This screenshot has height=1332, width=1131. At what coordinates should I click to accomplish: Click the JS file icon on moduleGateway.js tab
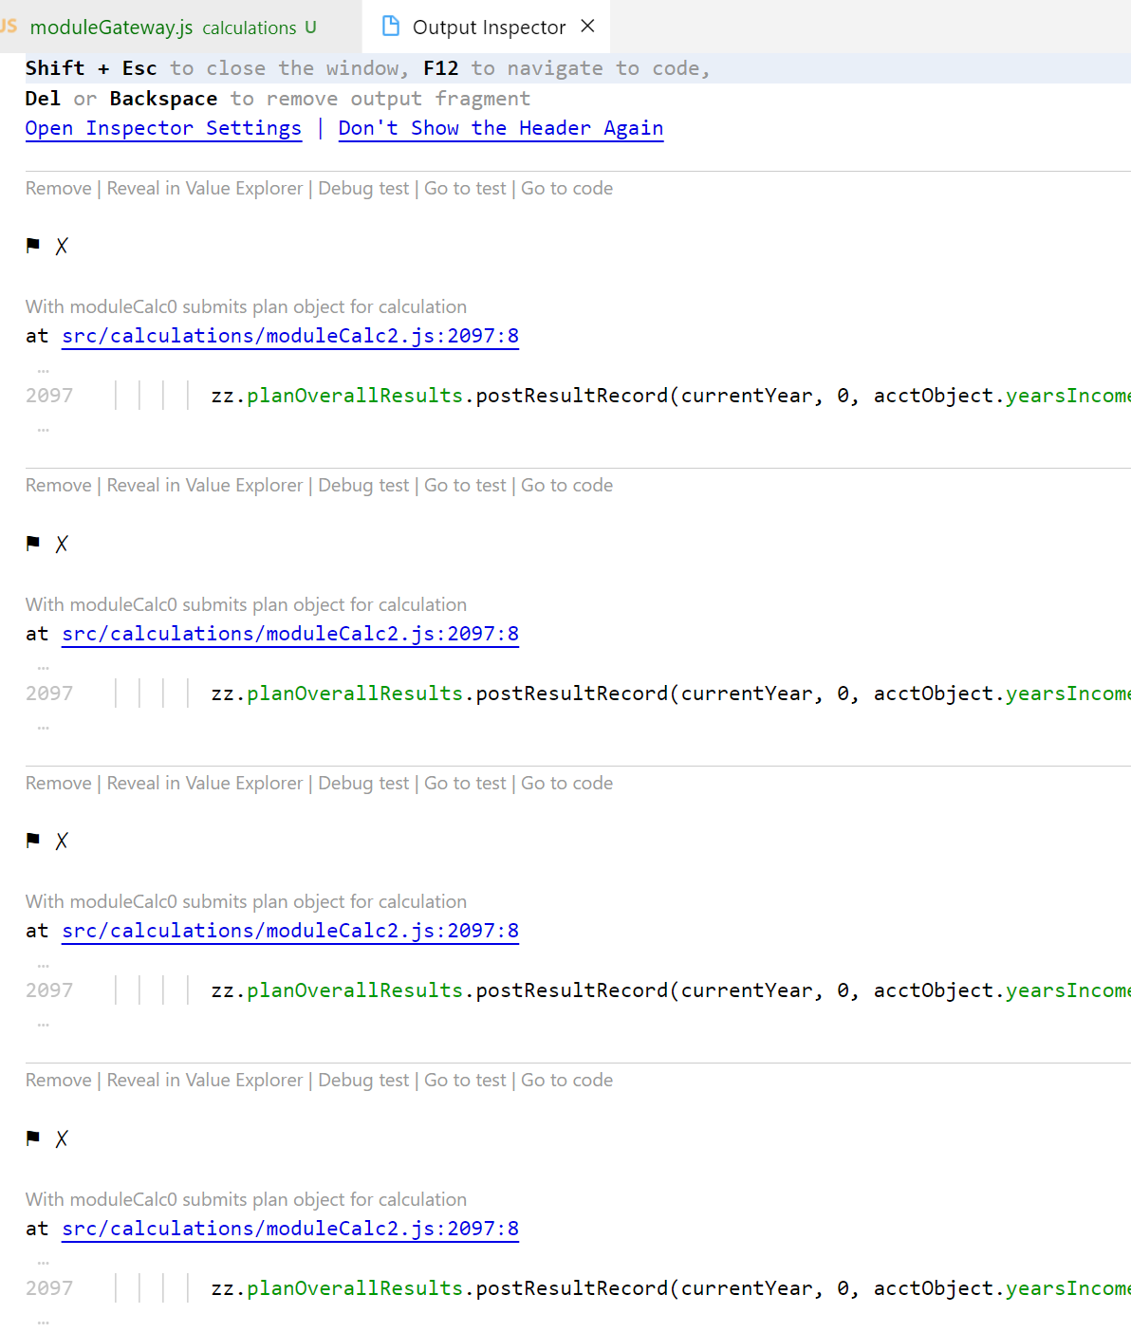9,27
